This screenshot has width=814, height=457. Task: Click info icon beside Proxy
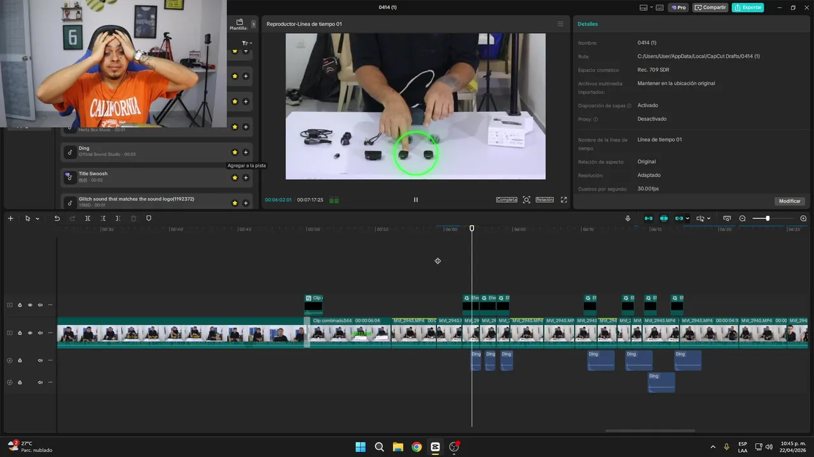tap(595, 119)
